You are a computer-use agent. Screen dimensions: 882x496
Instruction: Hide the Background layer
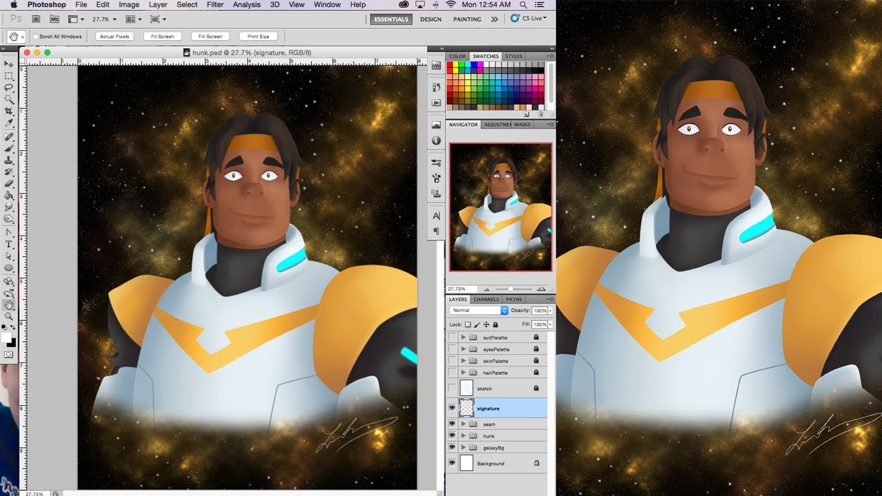coord(452,464)
